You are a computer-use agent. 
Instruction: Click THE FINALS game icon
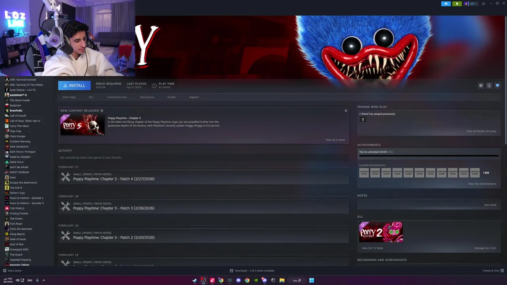point(7,208)
